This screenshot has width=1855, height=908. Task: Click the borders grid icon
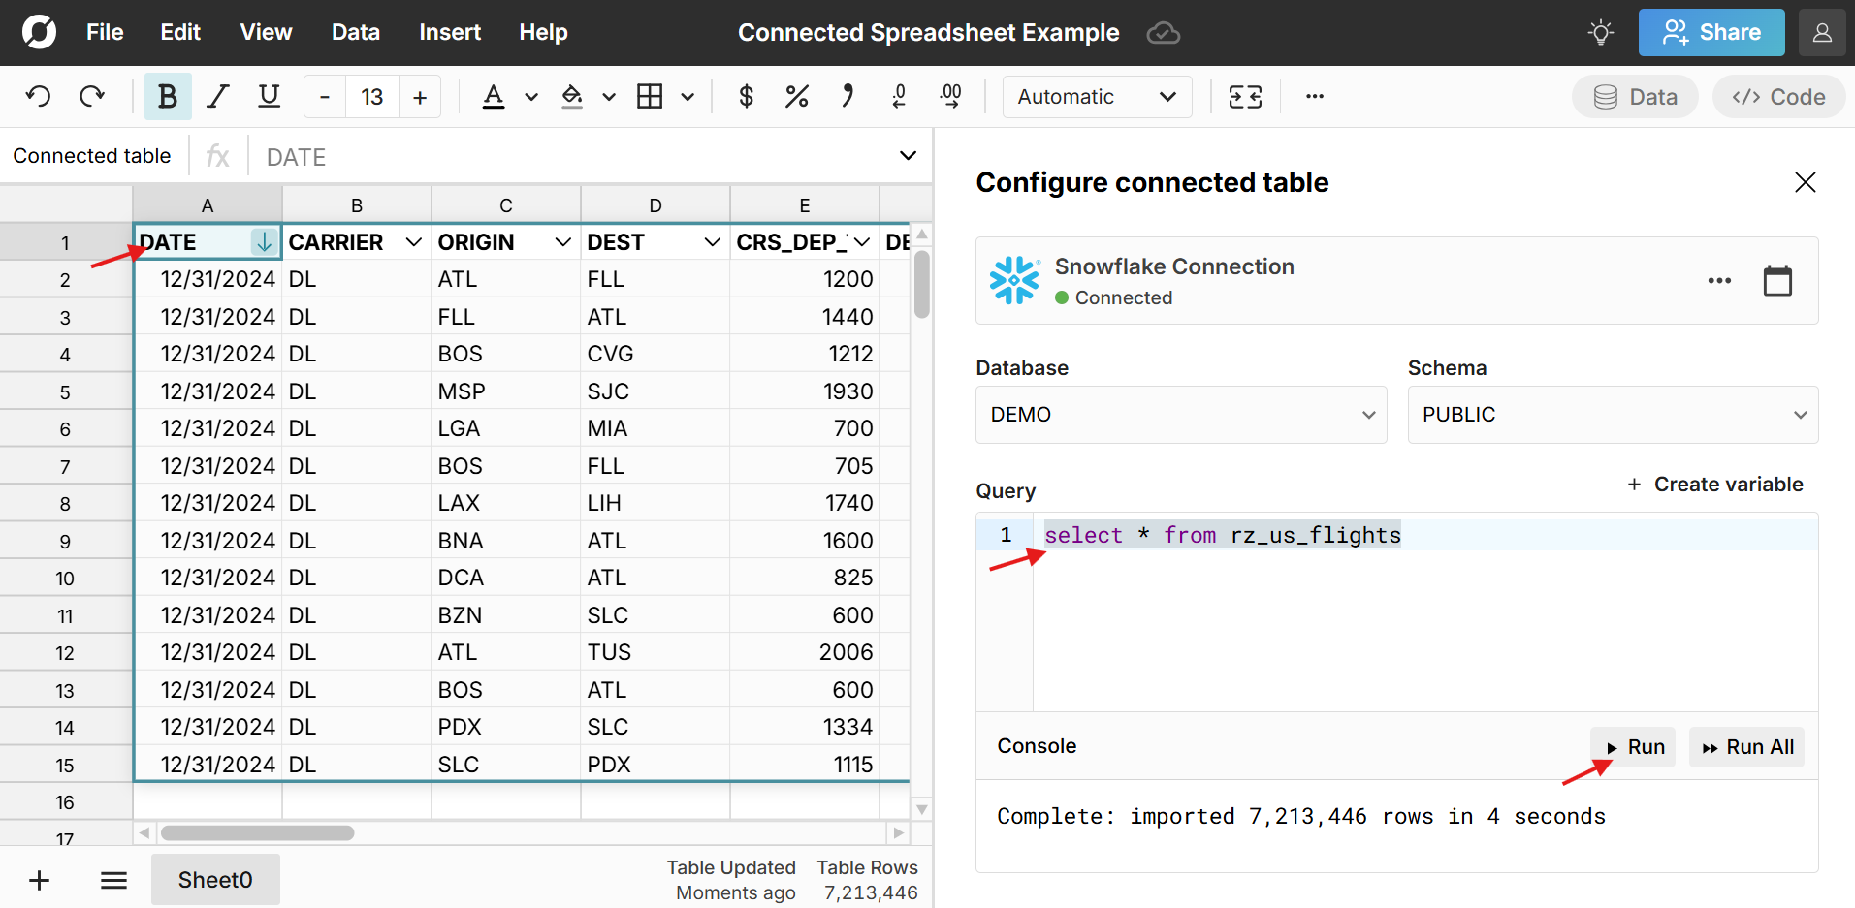650,96
